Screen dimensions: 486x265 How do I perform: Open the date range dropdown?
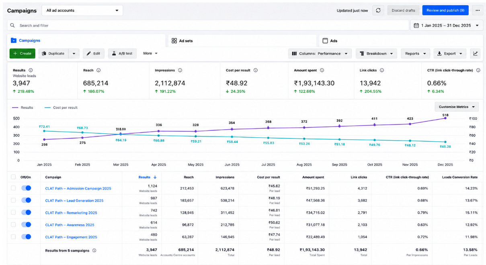point(447,25)
